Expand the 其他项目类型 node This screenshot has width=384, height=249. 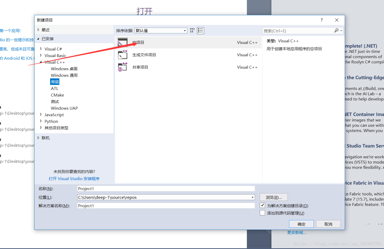pos(41,128)
